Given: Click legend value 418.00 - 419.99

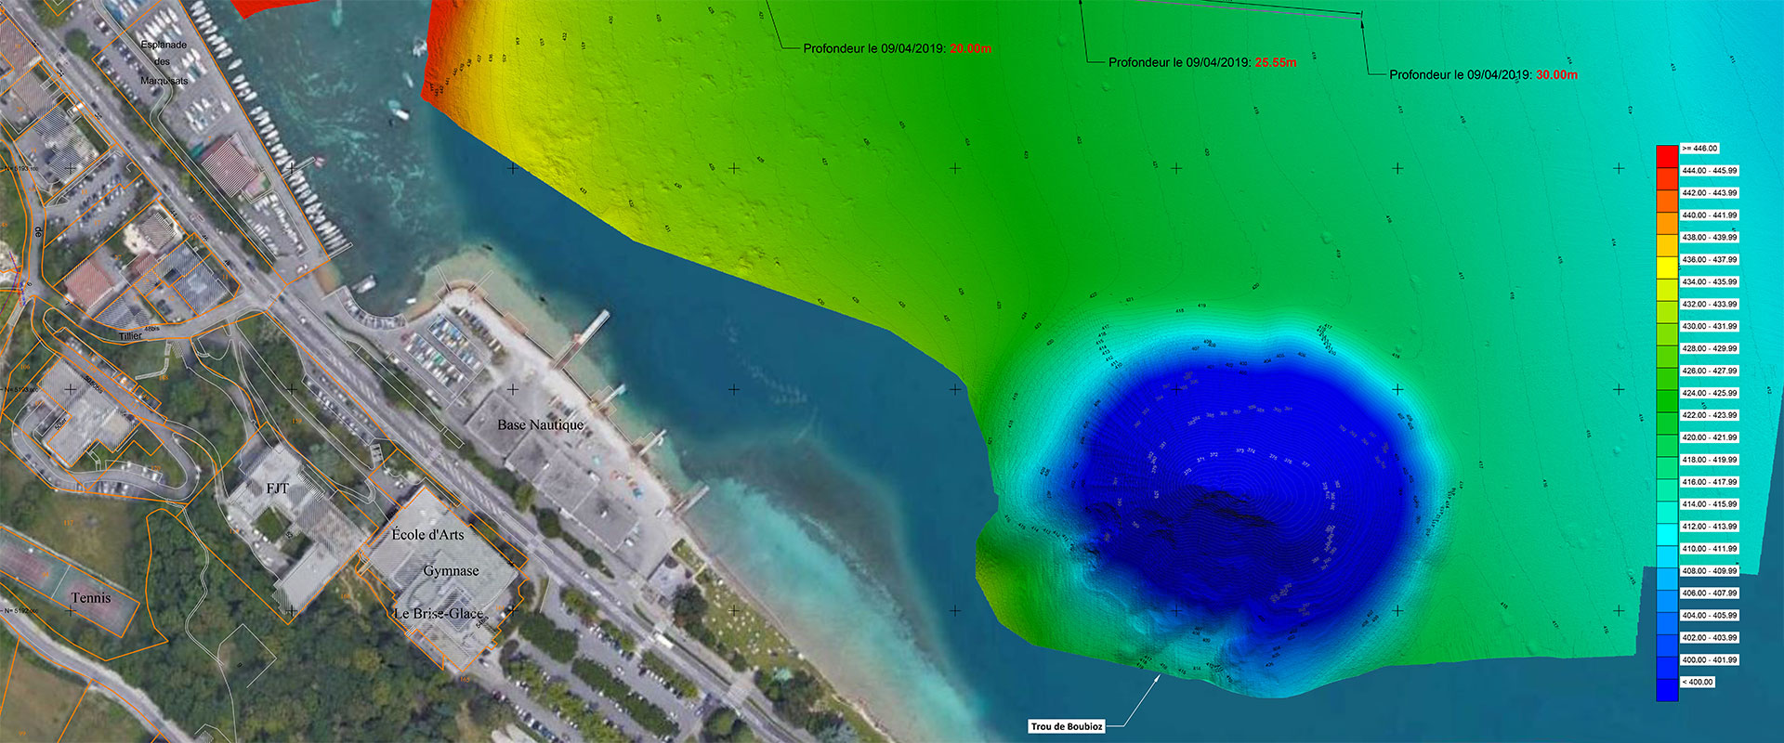Looking at the screenshot, I should click(1709, 460).
